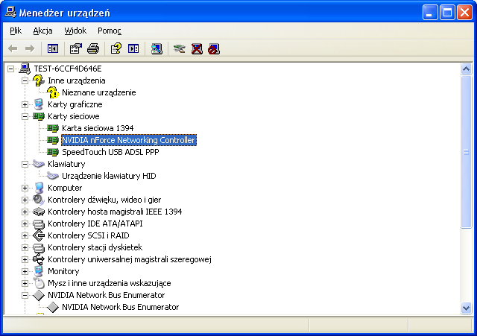477x336 pixels.
Task: Click the action pane toolbar icon after Help
Action: click(x=133, y=48)
